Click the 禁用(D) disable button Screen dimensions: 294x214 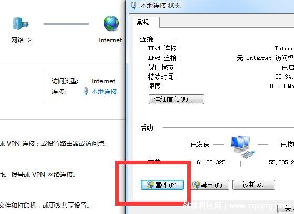(x=208, y=185)
